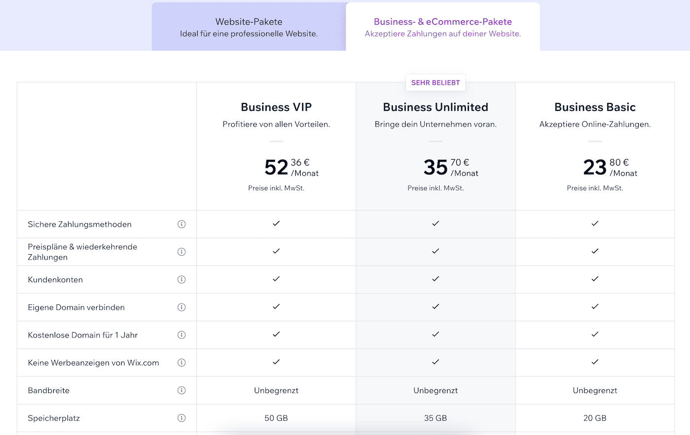Click the '20 GB' storage value
The image size is (690, 435).
pos(595,418)
